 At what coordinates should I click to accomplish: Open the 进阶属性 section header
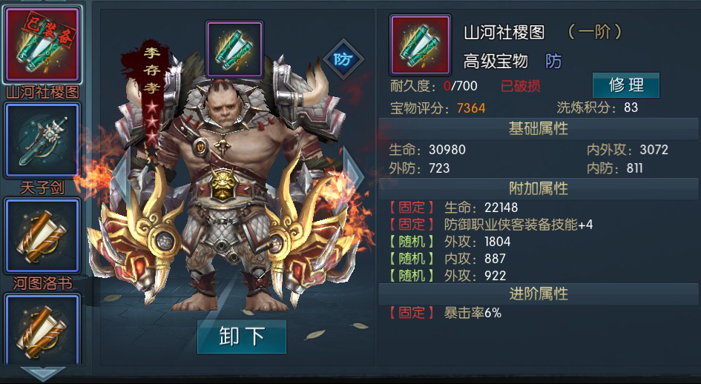tap(539, 294)
